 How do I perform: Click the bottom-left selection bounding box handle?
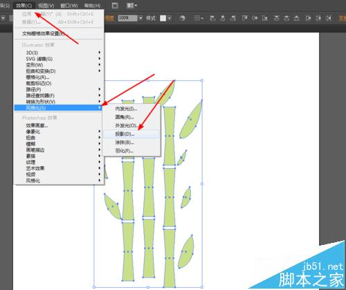(94, 287)
